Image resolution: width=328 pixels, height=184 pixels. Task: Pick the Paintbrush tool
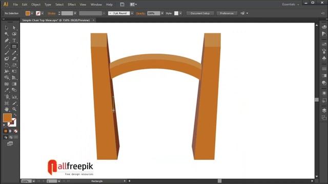7,53
